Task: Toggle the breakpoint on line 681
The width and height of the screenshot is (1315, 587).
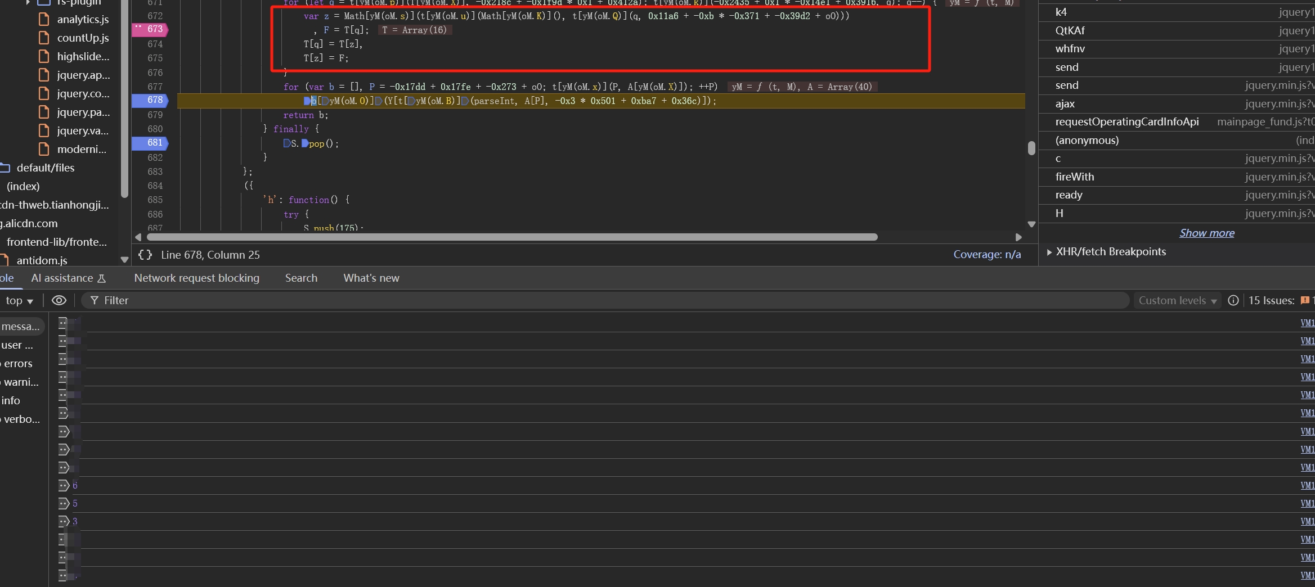Action: (150, 143)
